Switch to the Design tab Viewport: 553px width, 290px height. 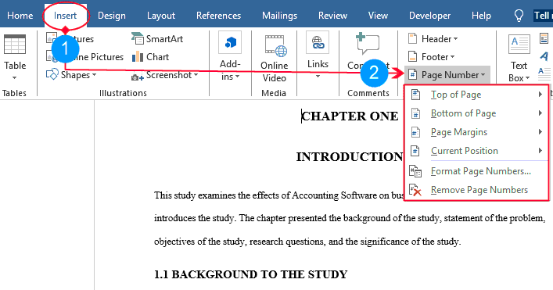point(111,16)
